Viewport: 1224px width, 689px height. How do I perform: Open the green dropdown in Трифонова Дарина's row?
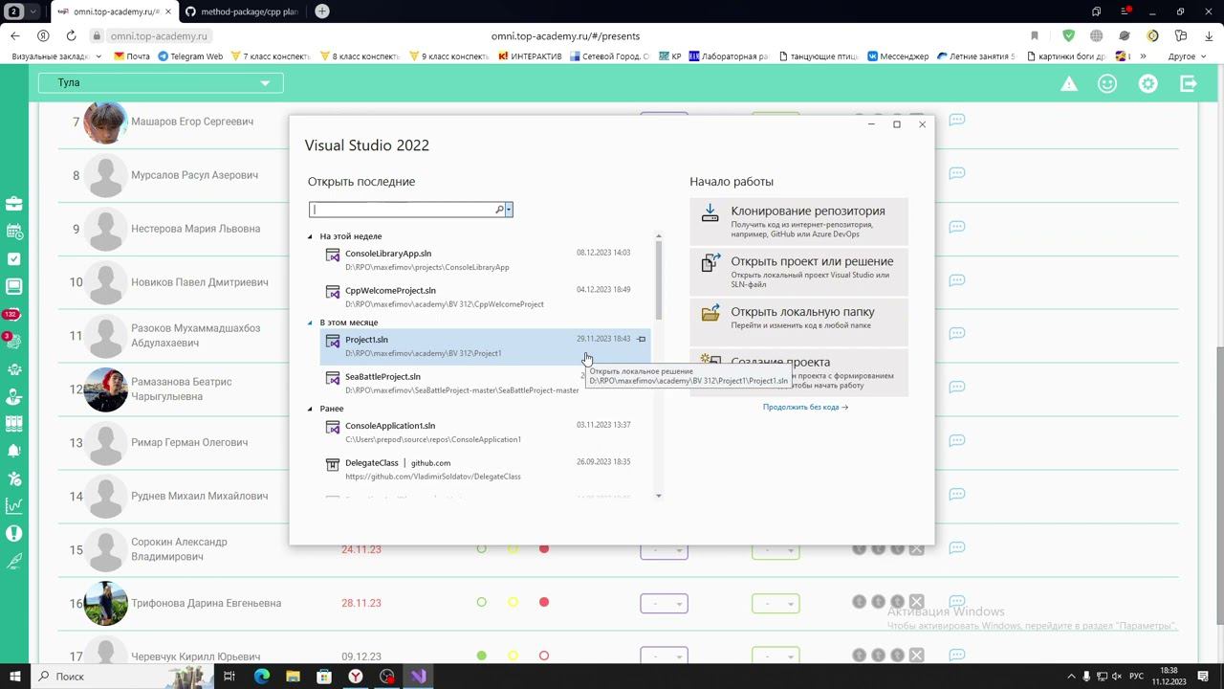(x=776, y=604)
